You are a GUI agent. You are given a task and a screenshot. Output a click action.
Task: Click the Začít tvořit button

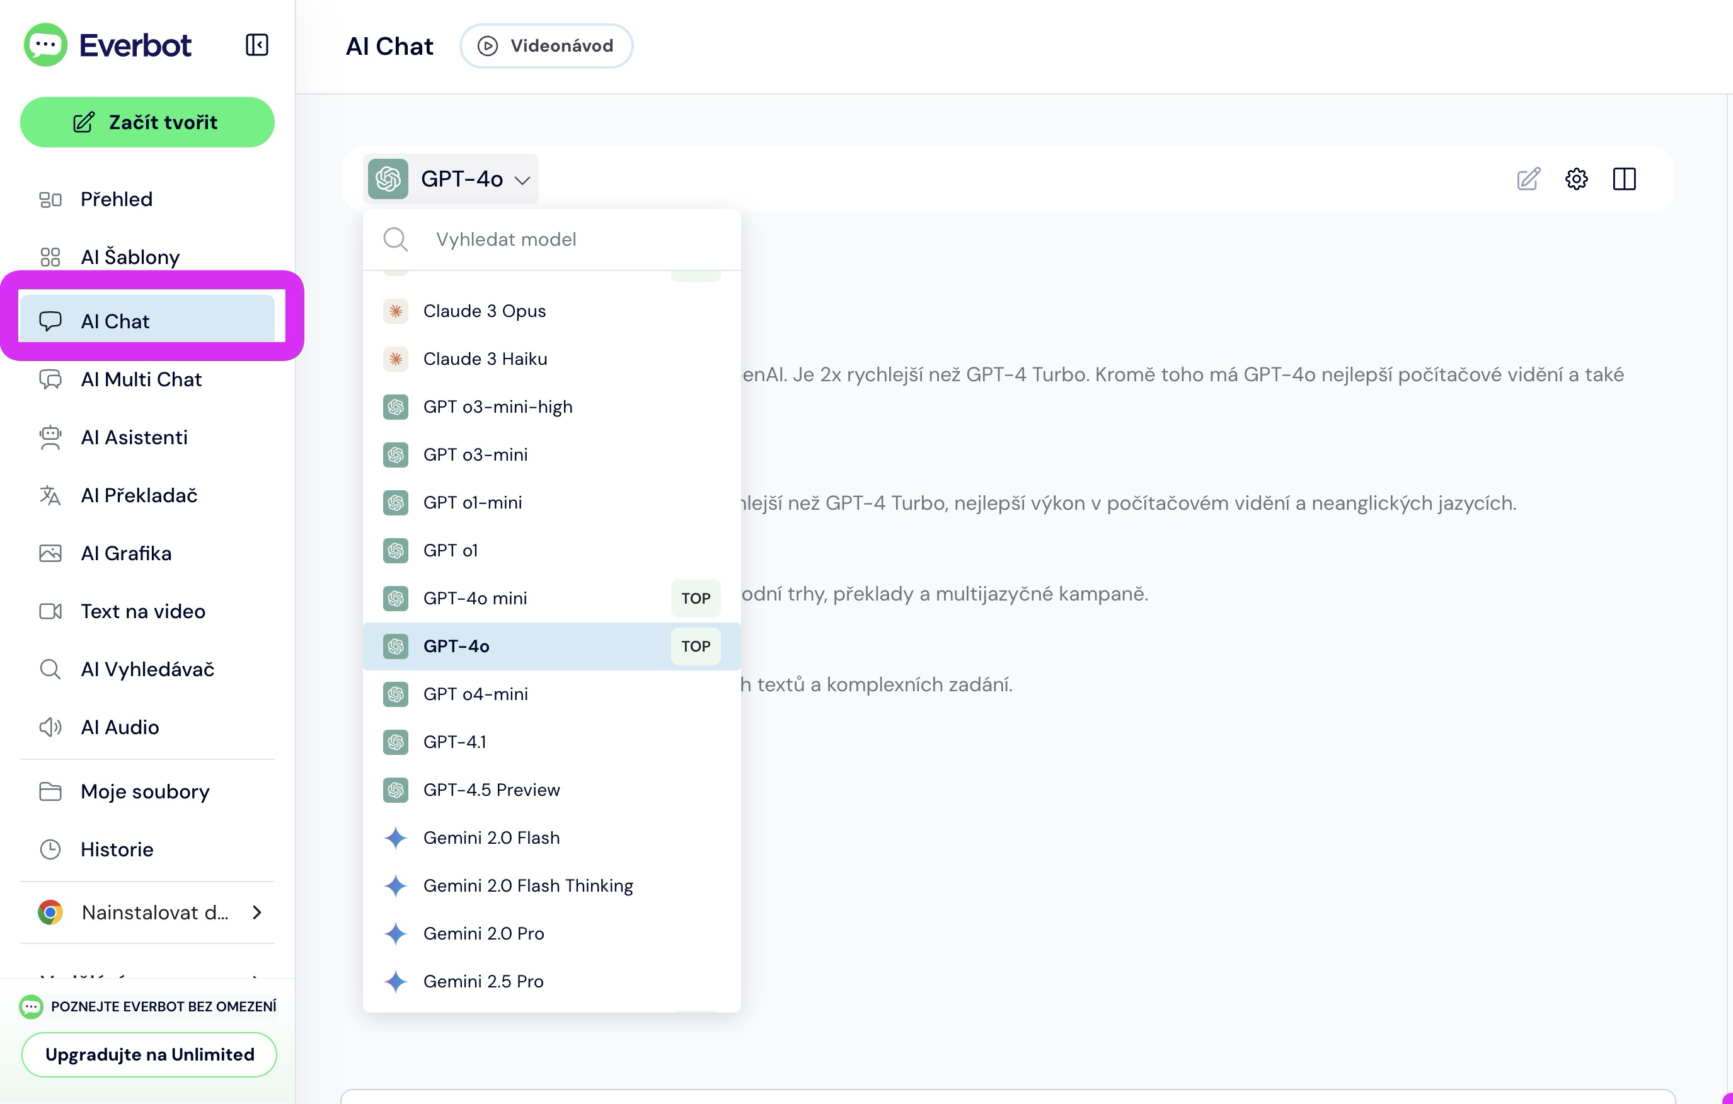147,122
